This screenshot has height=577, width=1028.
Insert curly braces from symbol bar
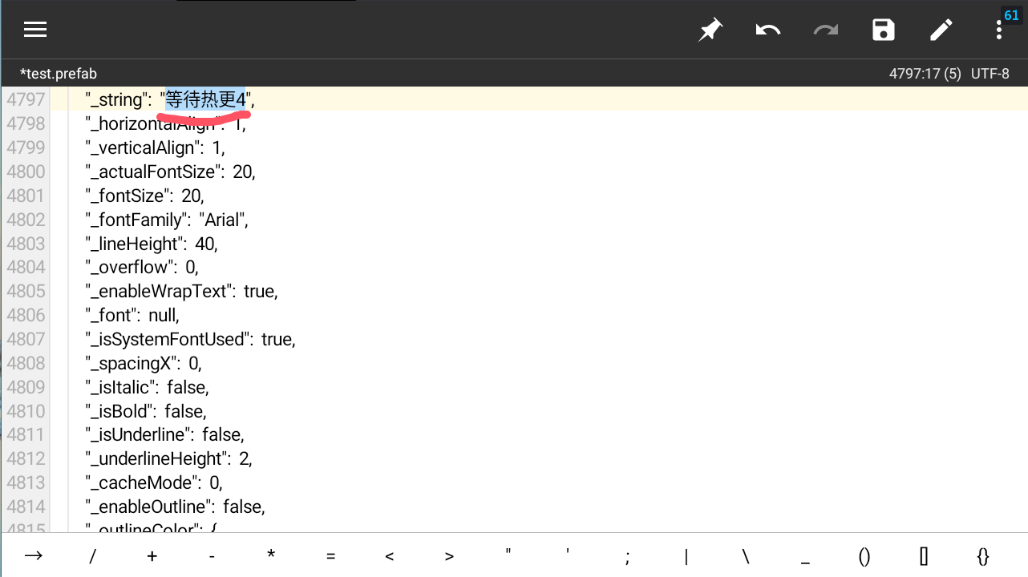[x=983, y=556]
